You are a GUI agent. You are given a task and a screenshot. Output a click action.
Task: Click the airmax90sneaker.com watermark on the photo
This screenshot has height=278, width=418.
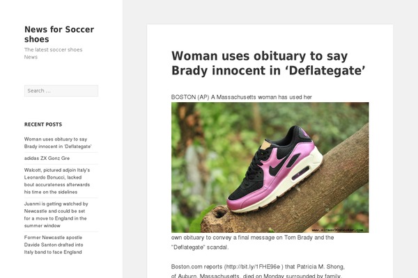(x=337, y=230)
